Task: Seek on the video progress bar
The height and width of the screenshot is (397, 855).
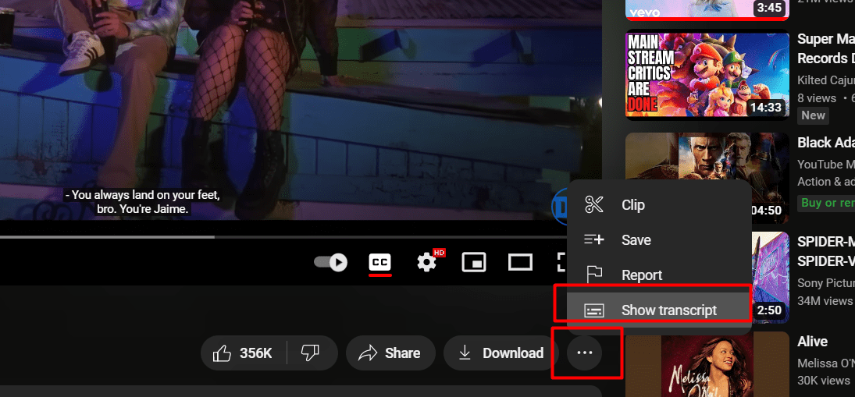Action: point(283,237)
